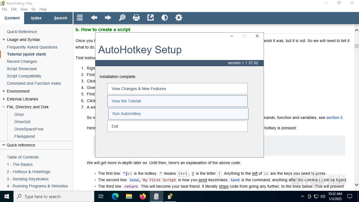Open the DriveSpaceFree entry
The image size is (359, 202).
click(29, 129)
